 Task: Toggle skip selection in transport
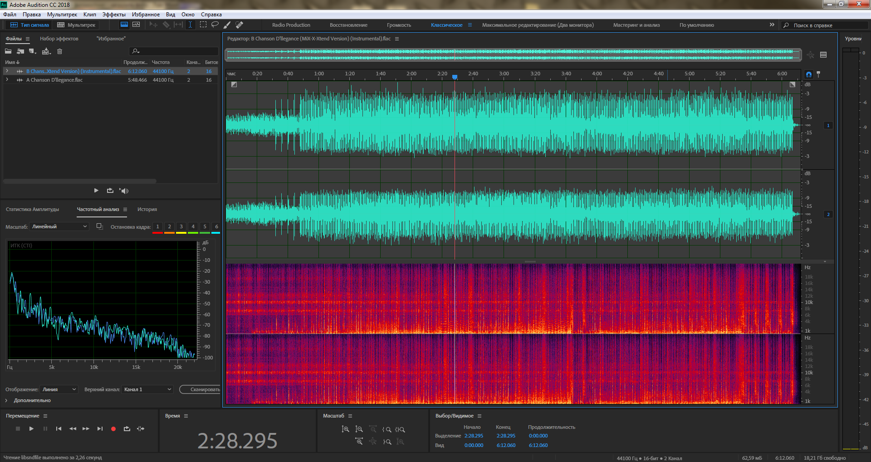pos(141,428)
